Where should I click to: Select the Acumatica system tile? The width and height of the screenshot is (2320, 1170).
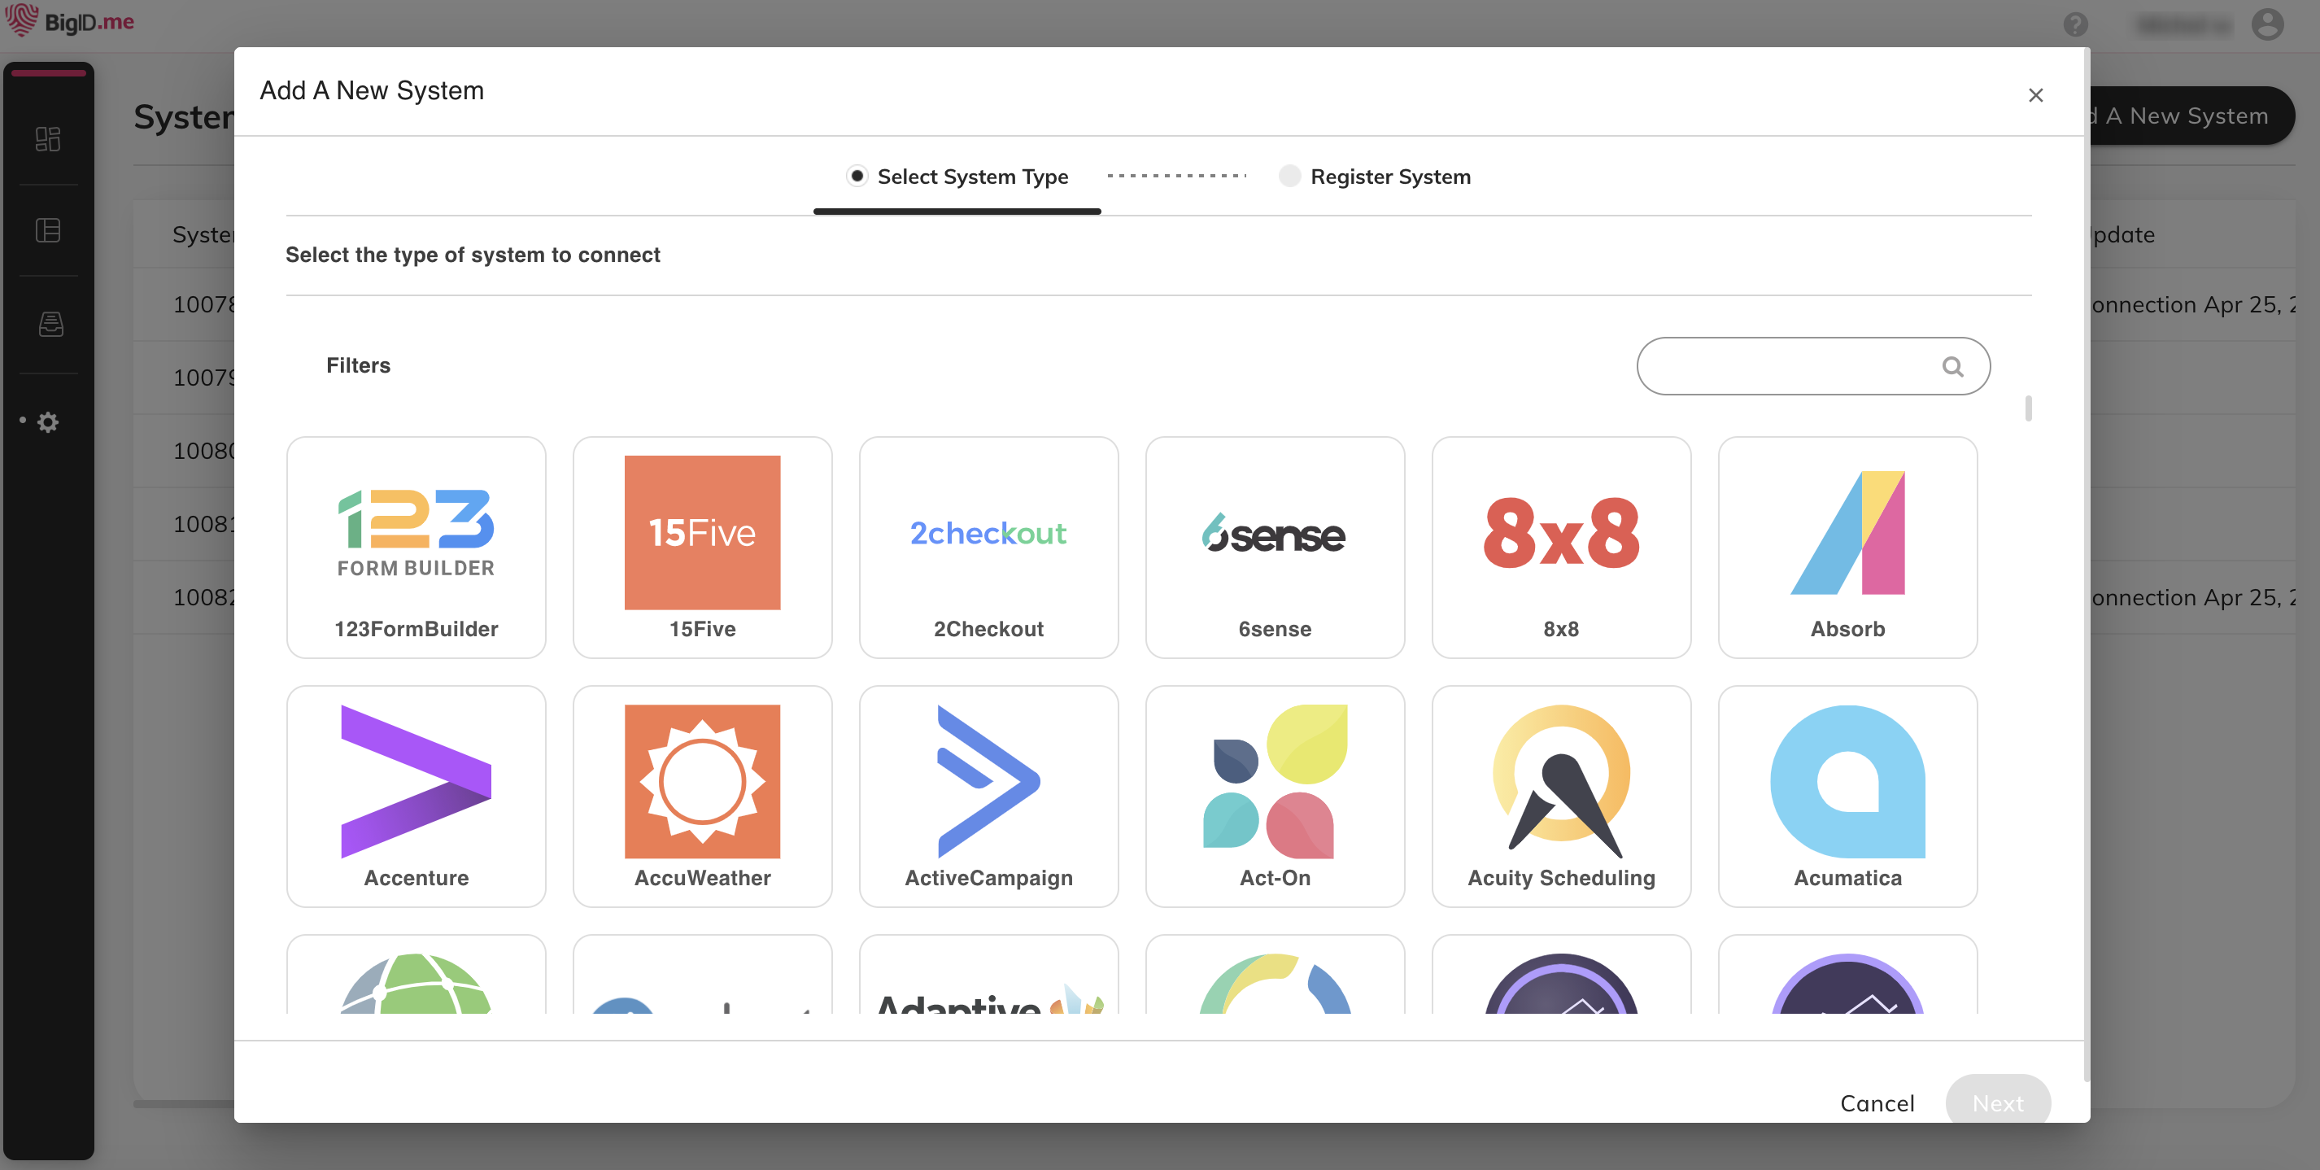1847,795
